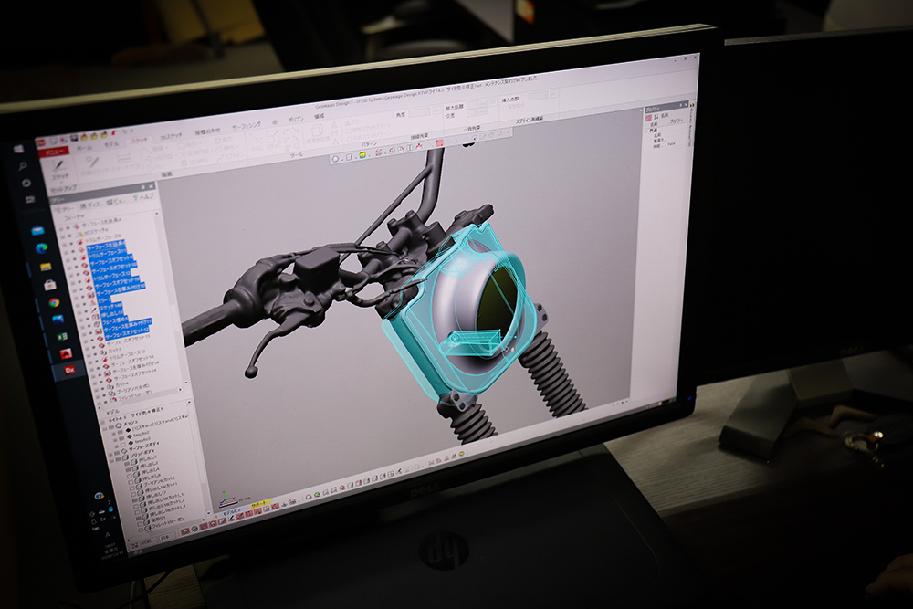Click the mesh display circle icon in top viewport toolbar

click(x=335, y=158)
